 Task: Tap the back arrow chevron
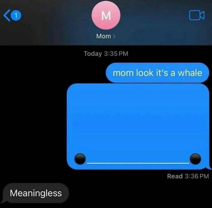point(7,15)
